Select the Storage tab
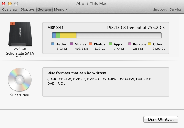 coord(44,9)
